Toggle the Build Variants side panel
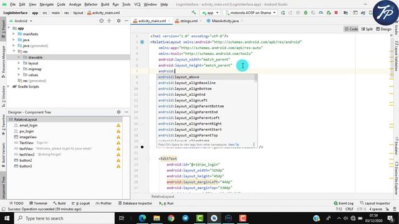399x224 pixels. [x=3, y=155]
